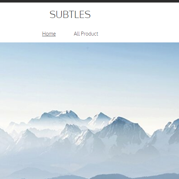Click the mountain hero banner image
The width and height of the screenshot is (179, 179).
pyautogui.click(x=89, y=111)
